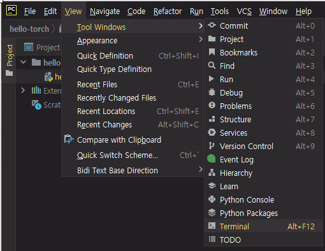Expand Bidi Text Base Direction submenu arrow
The width and height of the screenshot is (325, 251).
click(201, 169)
